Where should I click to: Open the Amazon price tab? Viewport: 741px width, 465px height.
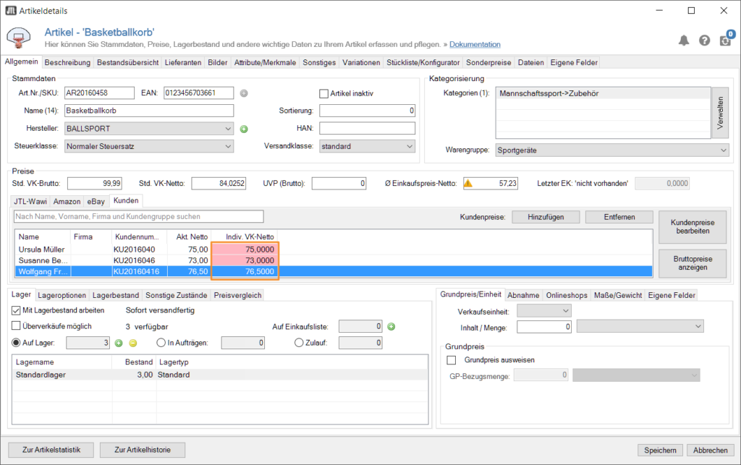tap(68, 201)
